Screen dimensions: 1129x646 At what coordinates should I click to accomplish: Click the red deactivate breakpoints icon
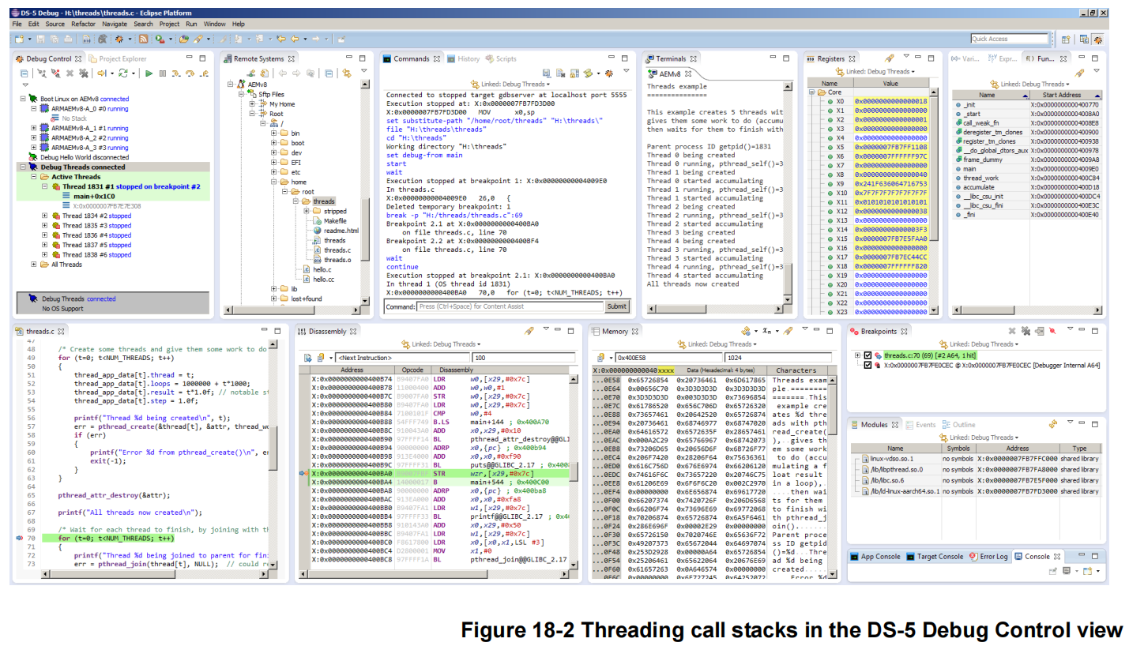click(x=1053, y=331)
